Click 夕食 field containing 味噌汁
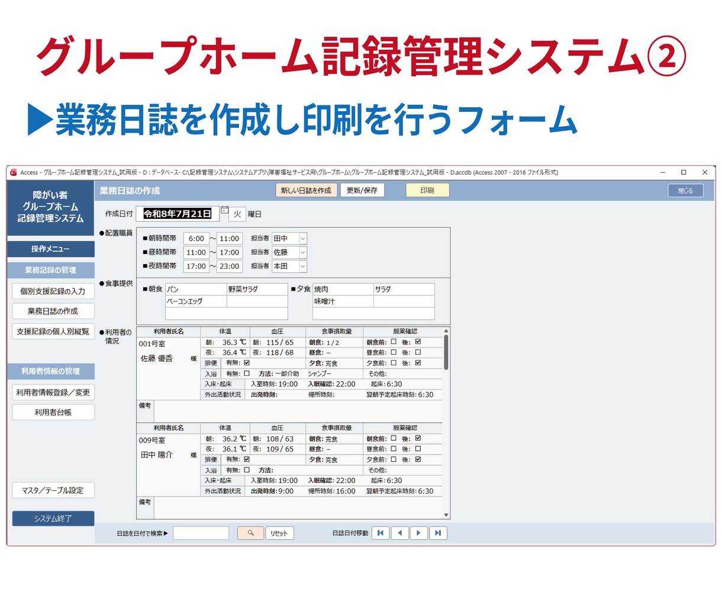Screen dimensions: 722x602 coord(343,301)
